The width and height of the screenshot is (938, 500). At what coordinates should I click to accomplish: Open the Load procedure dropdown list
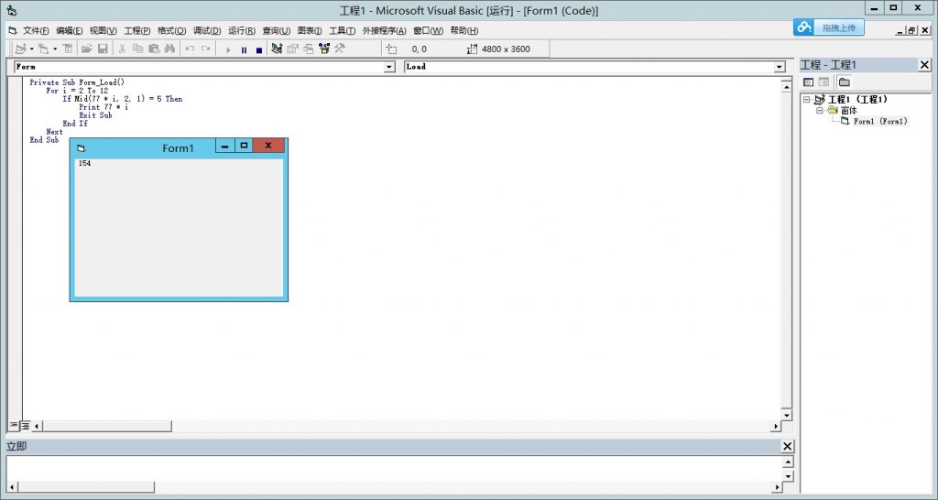[x=780, y=67]
